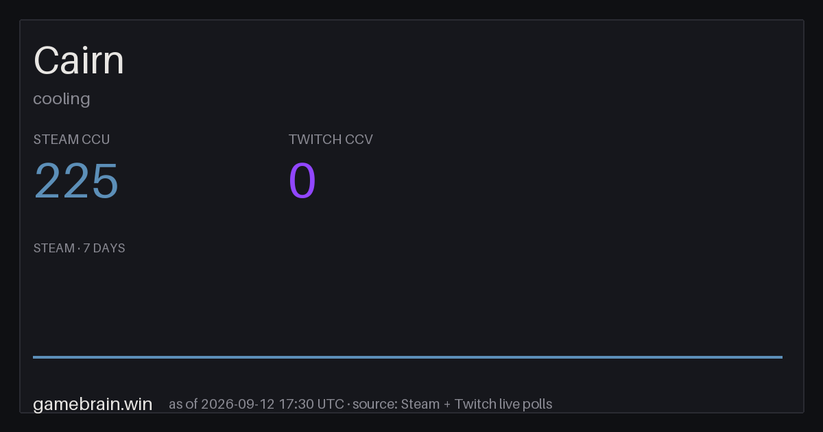Click the Cairn game title
Screen dimensions: 823x432
(x=79, y=60)
